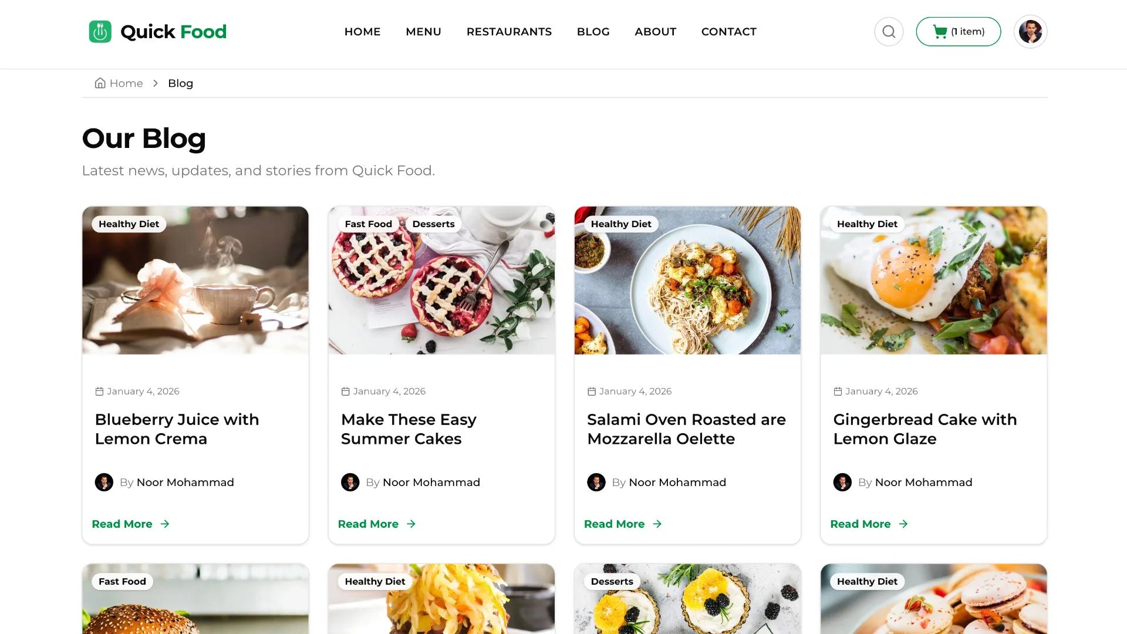Open the shopping cart showing 1 item
This screenshot has height=634, width=1127.
tap(958, 31)
